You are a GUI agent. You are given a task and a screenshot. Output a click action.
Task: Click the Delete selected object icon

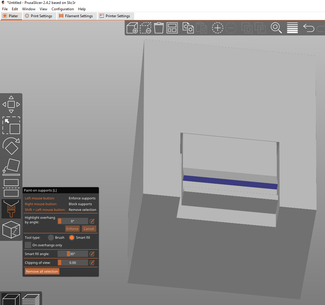coord(145,28)
